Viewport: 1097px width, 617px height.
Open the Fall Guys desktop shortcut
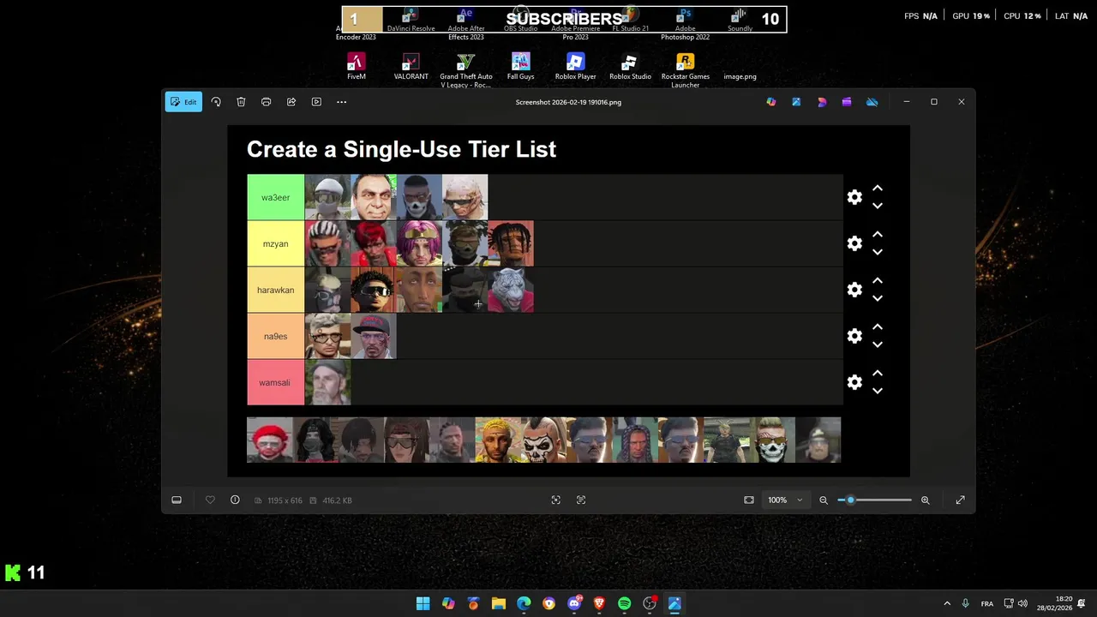coord(521,67)
